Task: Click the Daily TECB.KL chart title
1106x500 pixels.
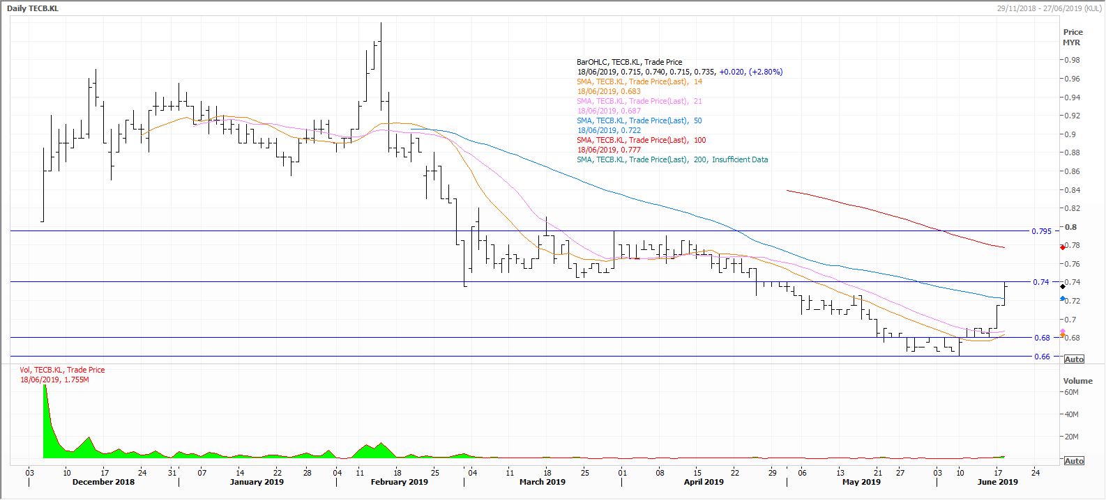Action: pos(33,6)
